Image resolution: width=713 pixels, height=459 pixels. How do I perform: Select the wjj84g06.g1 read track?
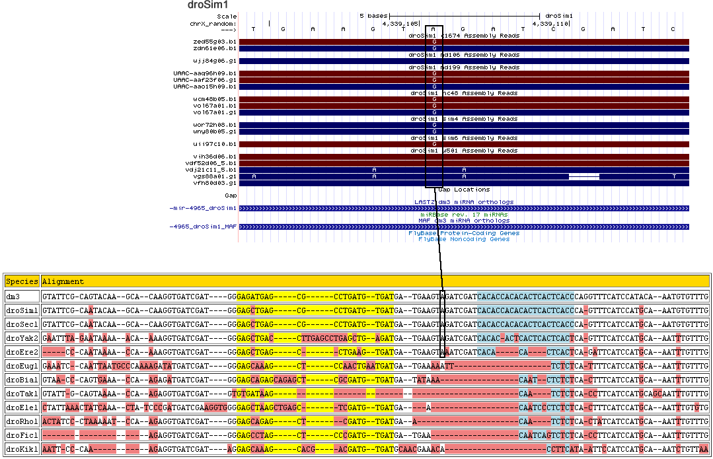463,61
